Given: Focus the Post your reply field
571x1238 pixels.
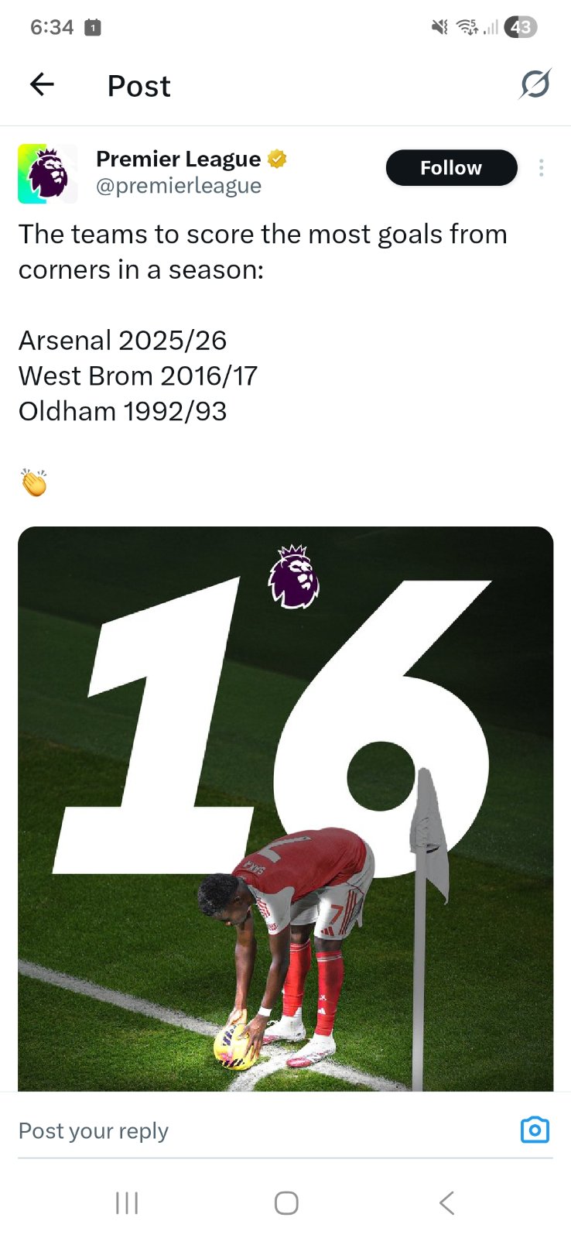Looking at the screenshot, I should [x=263, y=1130].
